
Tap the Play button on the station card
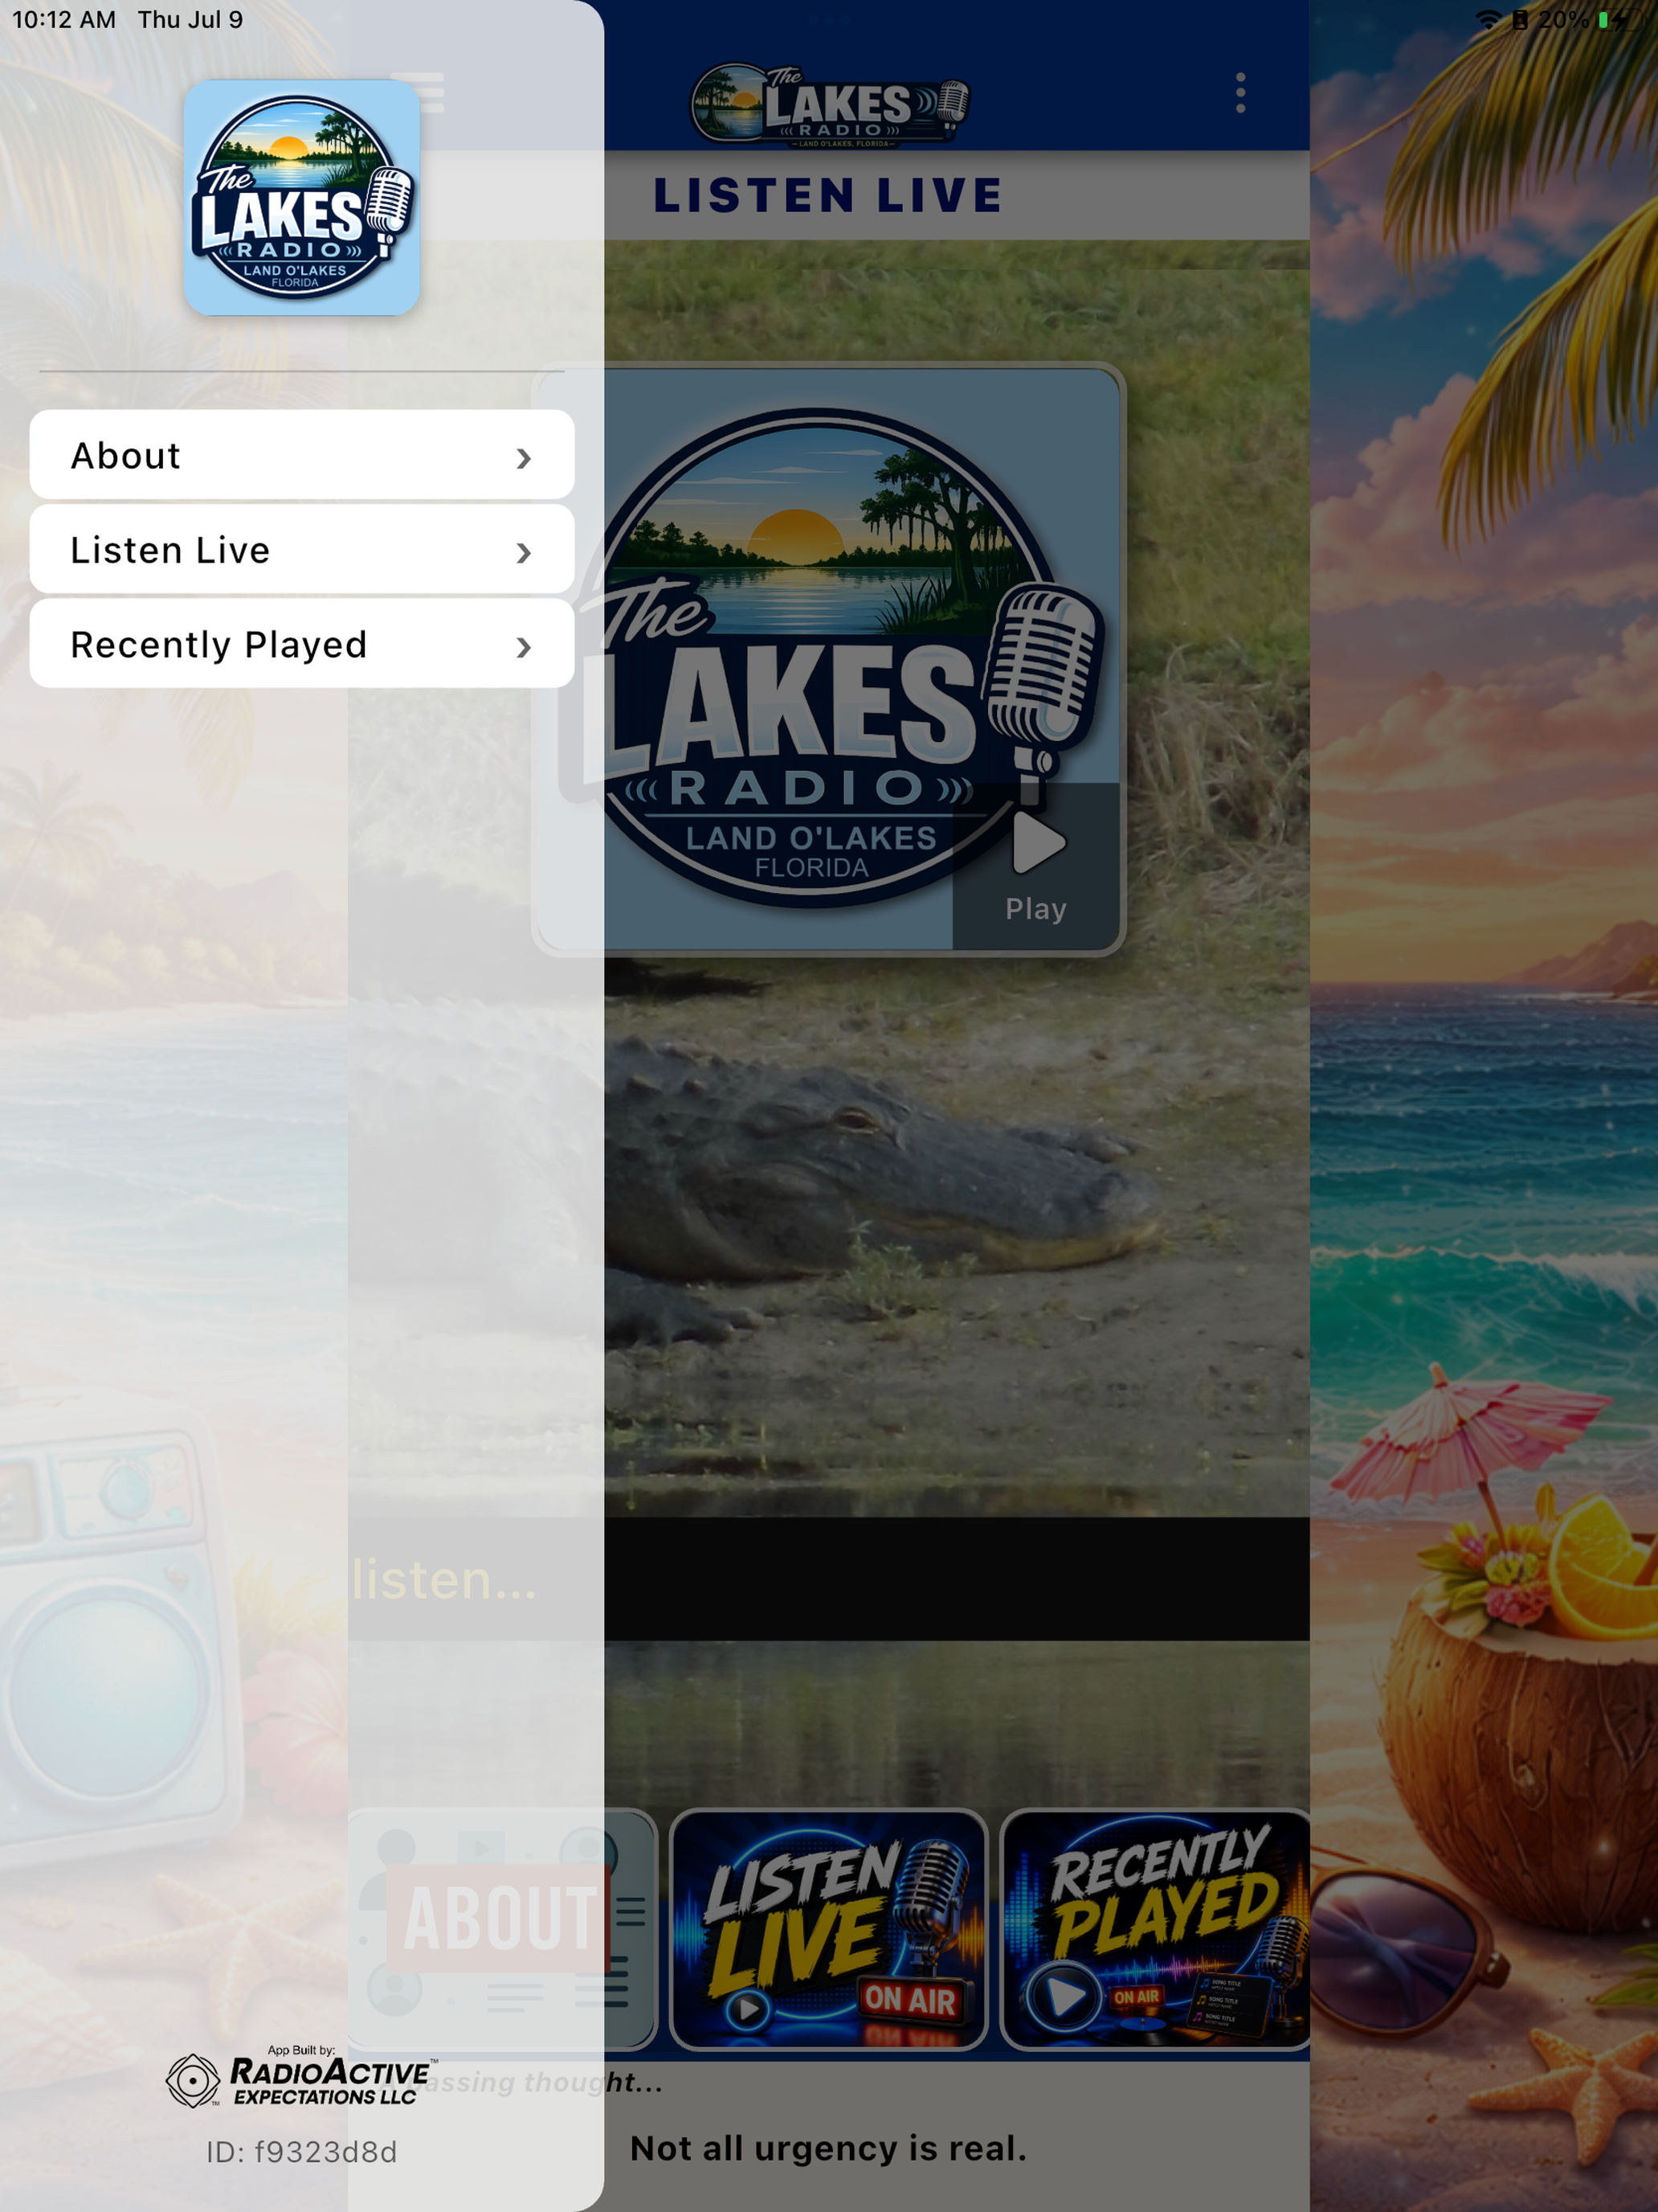[1035, 866]
